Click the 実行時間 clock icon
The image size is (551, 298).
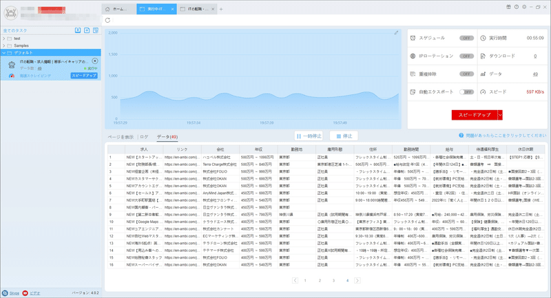[484, 38]
